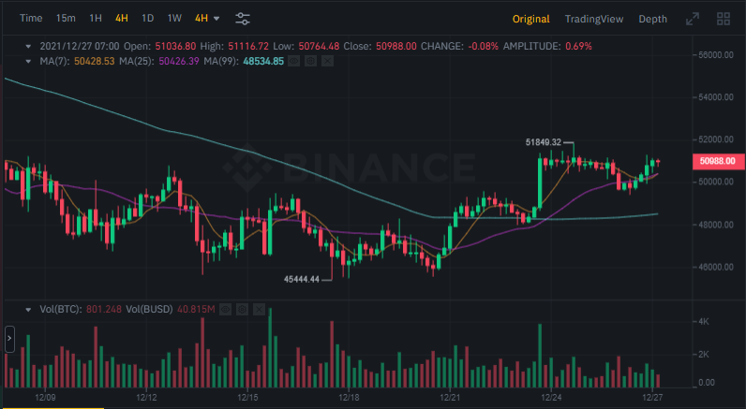The image size is (746, 409).
Task: Hide the MA indicator with eye icon
Action: [294, 61]
